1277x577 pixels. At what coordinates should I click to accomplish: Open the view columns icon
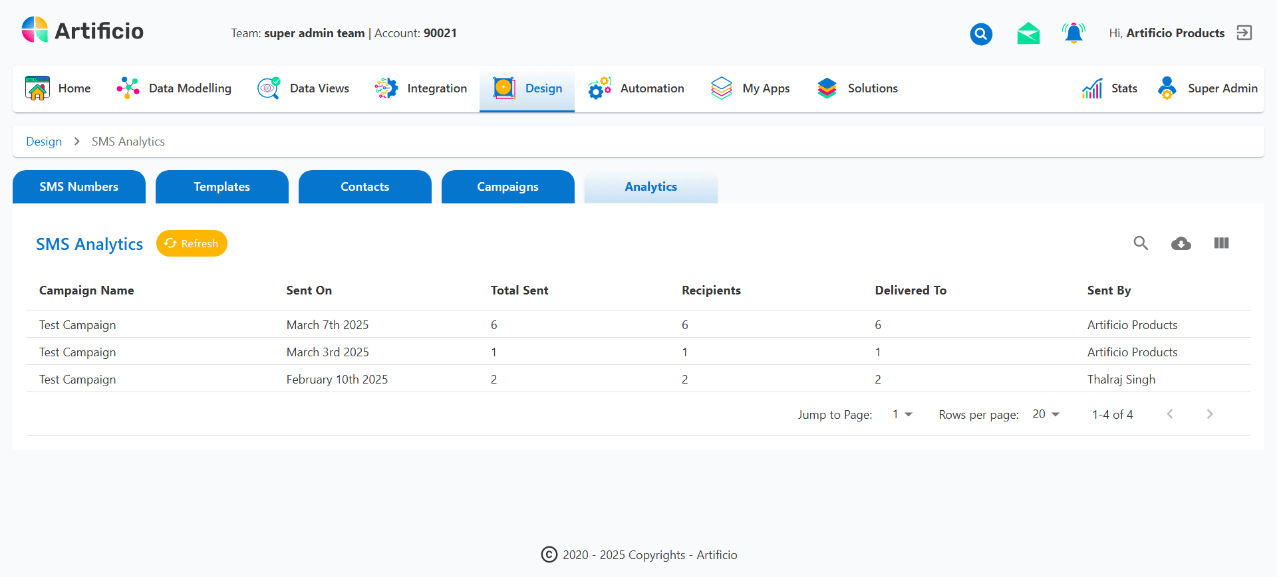[x=1221, y=243]
